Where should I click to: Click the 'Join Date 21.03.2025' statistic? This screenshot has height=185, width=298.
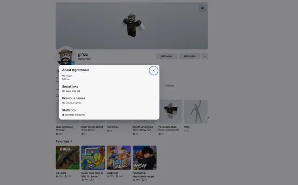75,115
